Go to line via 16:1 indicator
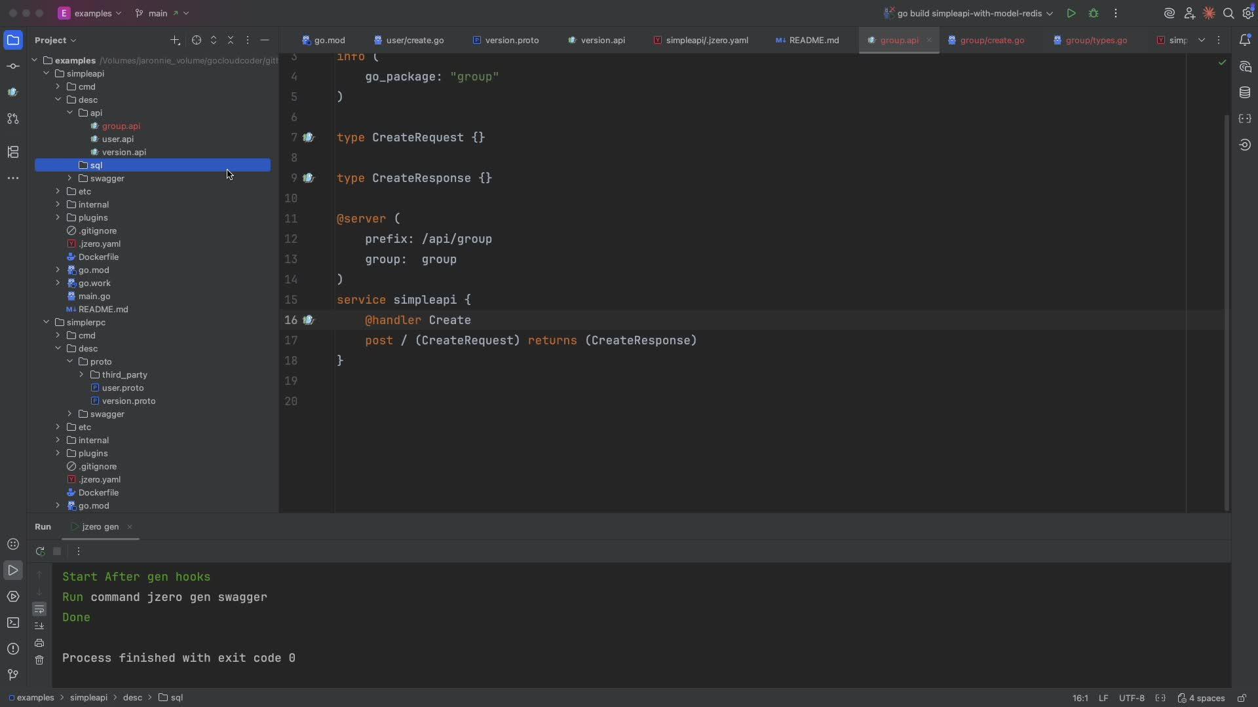 [1080, 698]
